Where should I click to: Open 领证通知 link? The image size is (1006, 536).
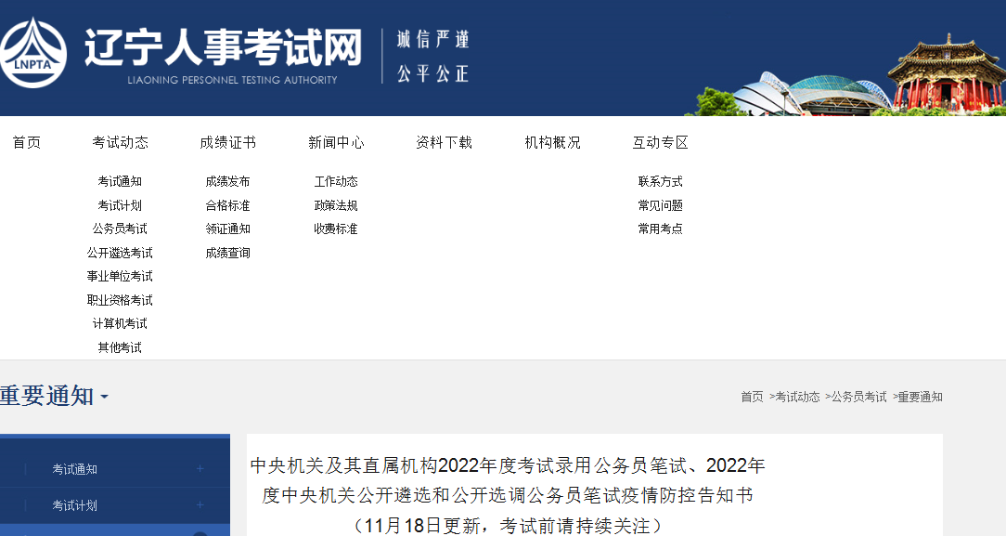point(227,229)
